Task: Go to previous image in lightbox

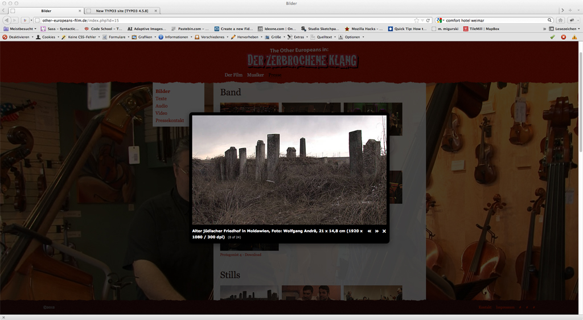Action: click(369, 231)
